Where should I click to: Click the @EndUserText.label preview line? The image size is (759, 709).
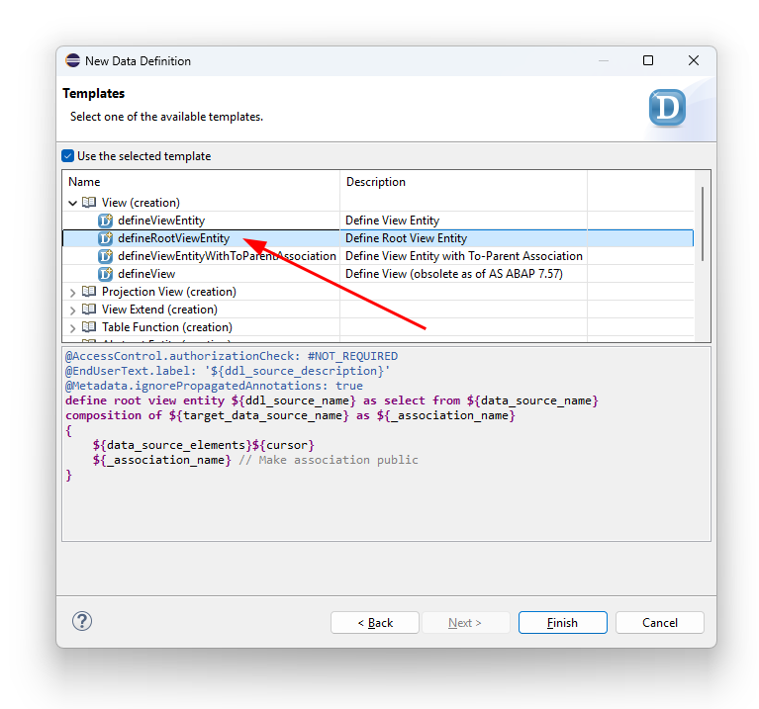(228, 371)
